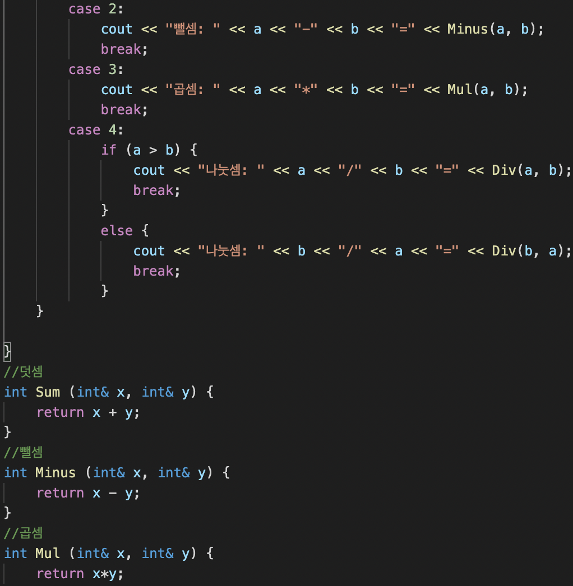Click the "if (a > b) {" condition line
573x586 pixels.
pyautogui.click(x=149, y=150)
